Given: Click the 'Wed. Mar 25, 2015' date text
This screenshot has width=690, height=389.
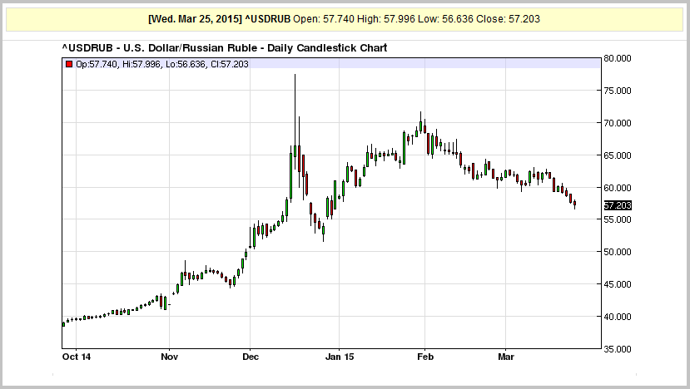Looking at the screenshot, I should (195, 19).
